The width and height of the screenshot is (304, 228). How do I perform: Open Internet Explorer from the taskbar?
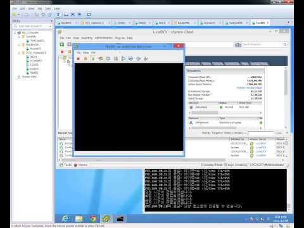(65, 218)
